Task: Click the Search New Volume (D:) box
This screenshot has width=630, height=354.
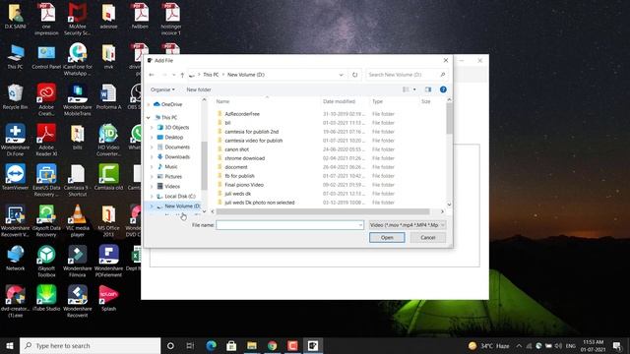Action: click(407, 75)
